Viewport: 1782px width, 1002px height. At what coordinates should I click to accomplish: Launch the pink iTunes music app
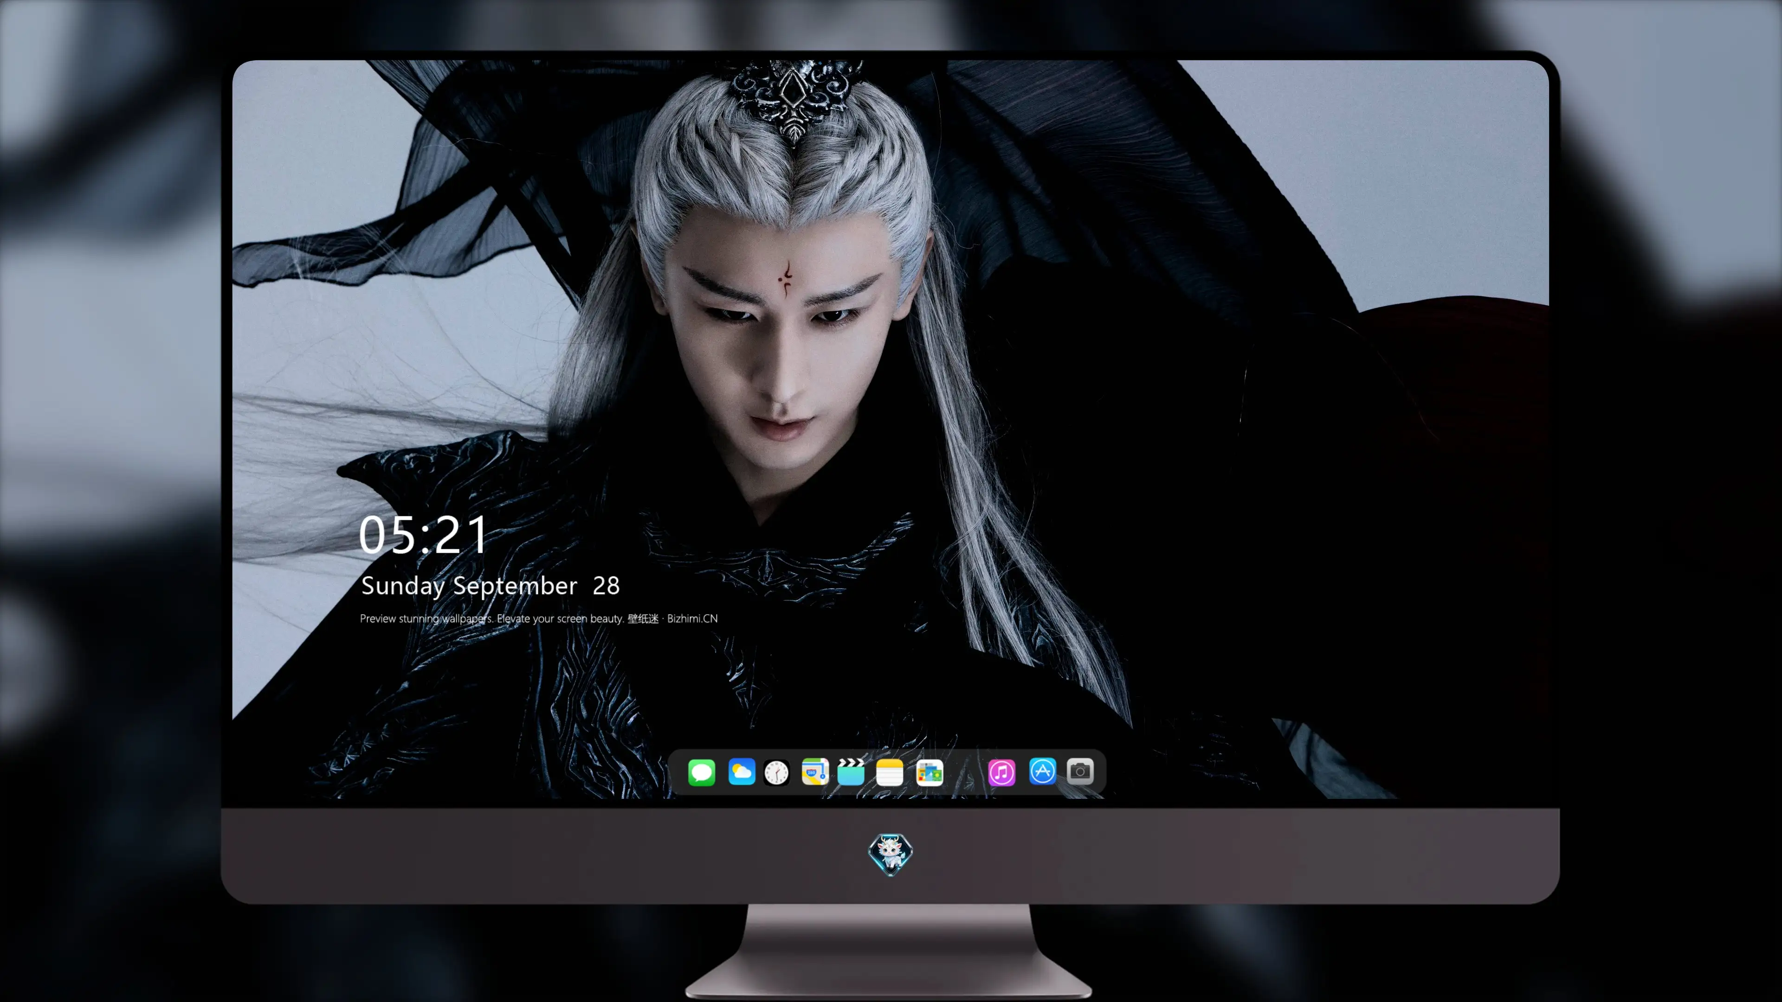click(x=1002, y=772)
